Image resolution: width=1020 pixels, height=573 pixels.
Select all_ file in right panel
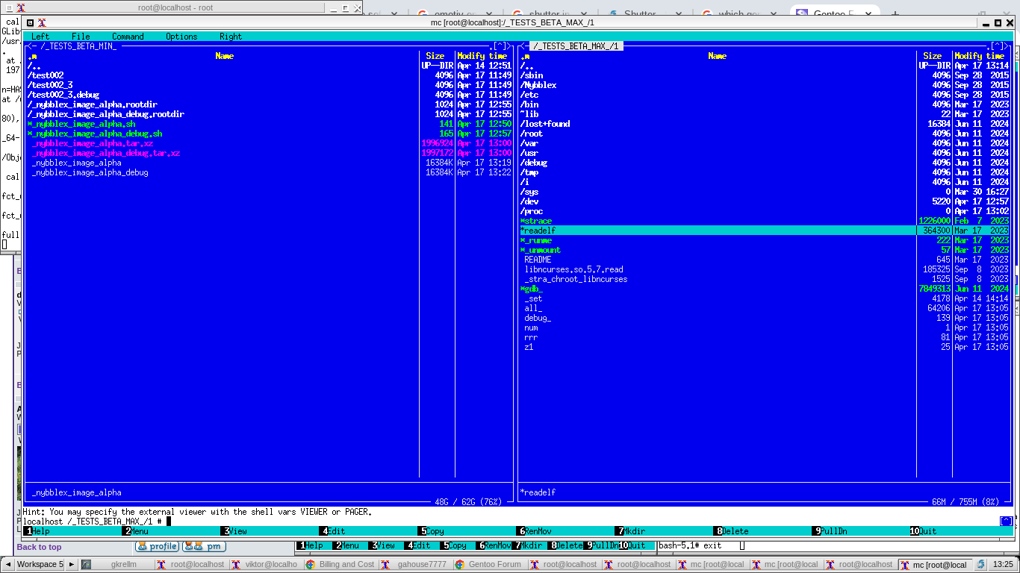765,308
